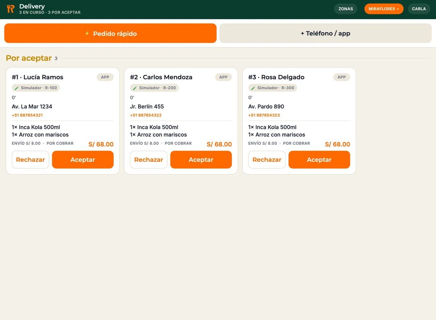Click the Por aceptar section heading
Screen dimensions: 436x320
click(x=29, y=58)
